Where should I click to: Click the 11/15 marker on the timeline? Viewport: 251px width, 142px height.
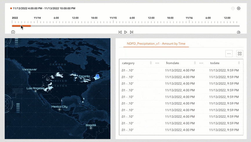point(113,18)
